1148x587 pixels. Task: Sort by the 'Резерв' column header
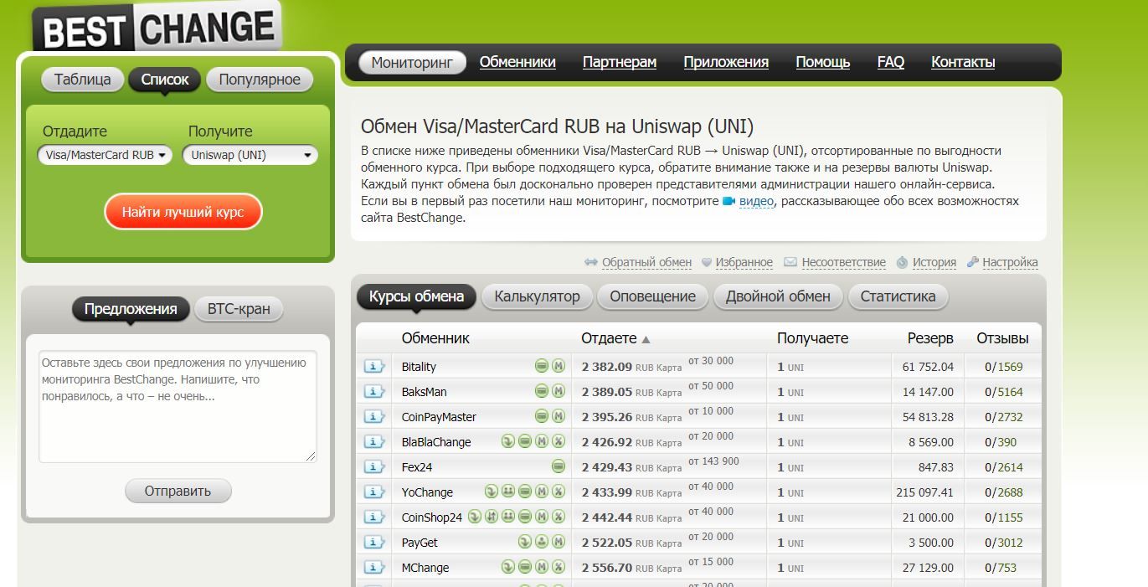(x=930, y=338)
